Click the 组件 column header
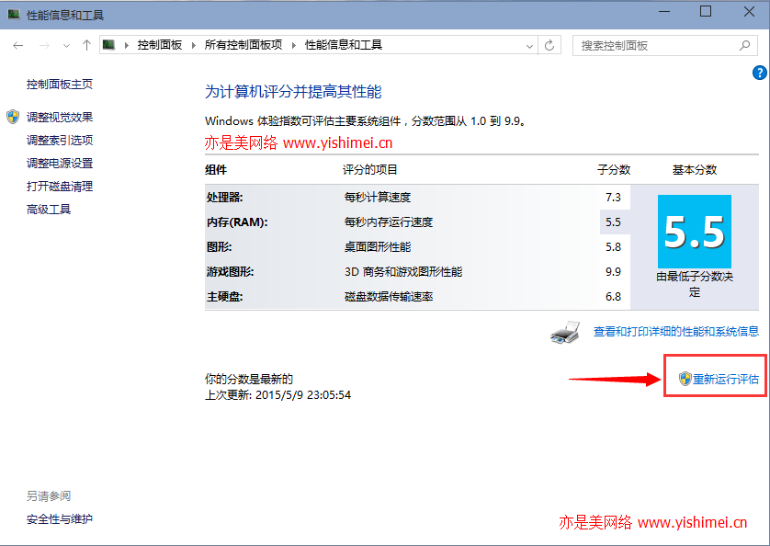This screenshot has width=770, height=546. pyautogui.click(x=216, y=170)
